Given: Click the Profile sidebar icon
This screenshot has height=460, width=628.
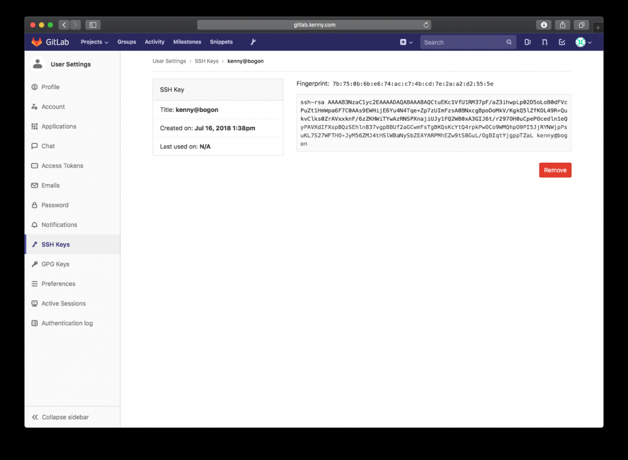Looking at the screenshot, I should coord(35,87).
